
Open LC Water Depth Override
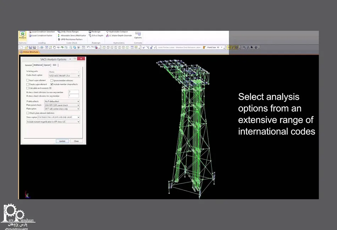120,36
